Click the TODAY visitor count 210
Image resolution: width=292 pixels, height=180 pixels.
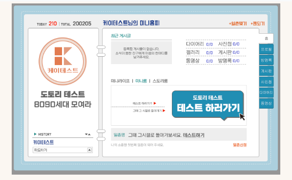pyautogui.click(x=53, y=23)
